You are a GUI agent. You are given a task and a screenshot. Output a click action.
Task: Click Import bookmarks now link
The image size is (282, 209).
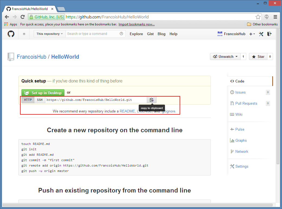click(x=137, y=24)
